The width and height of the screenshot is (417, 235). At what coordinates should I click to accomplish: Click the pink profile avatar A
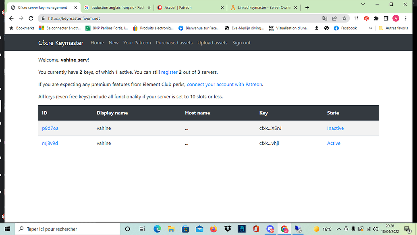(396, 18)
